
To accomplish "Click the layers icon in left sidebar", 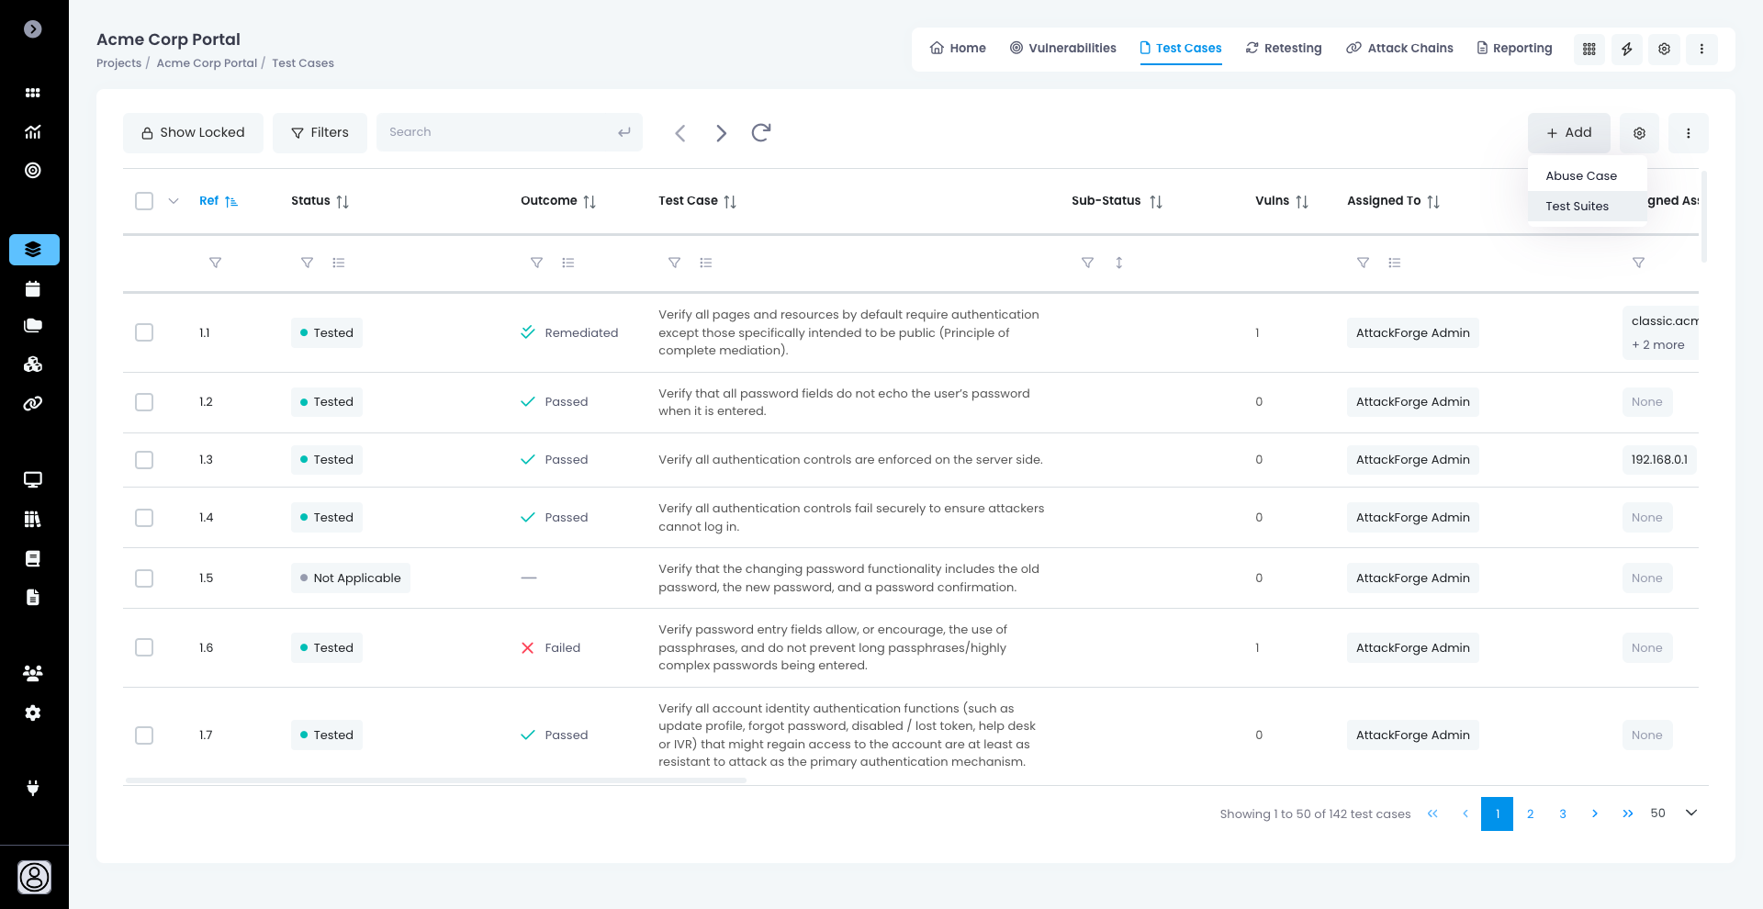I will pyautogui.click(x=34, y=250).
